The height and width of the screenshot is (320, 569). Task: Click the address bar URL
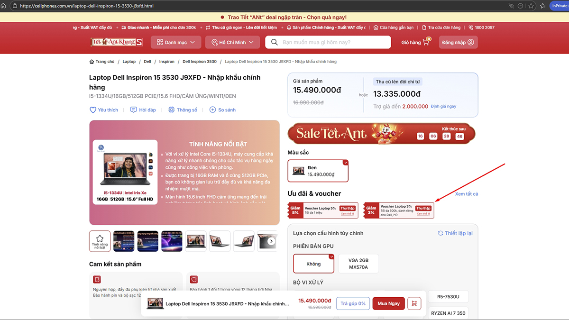(x=87, y=6)
